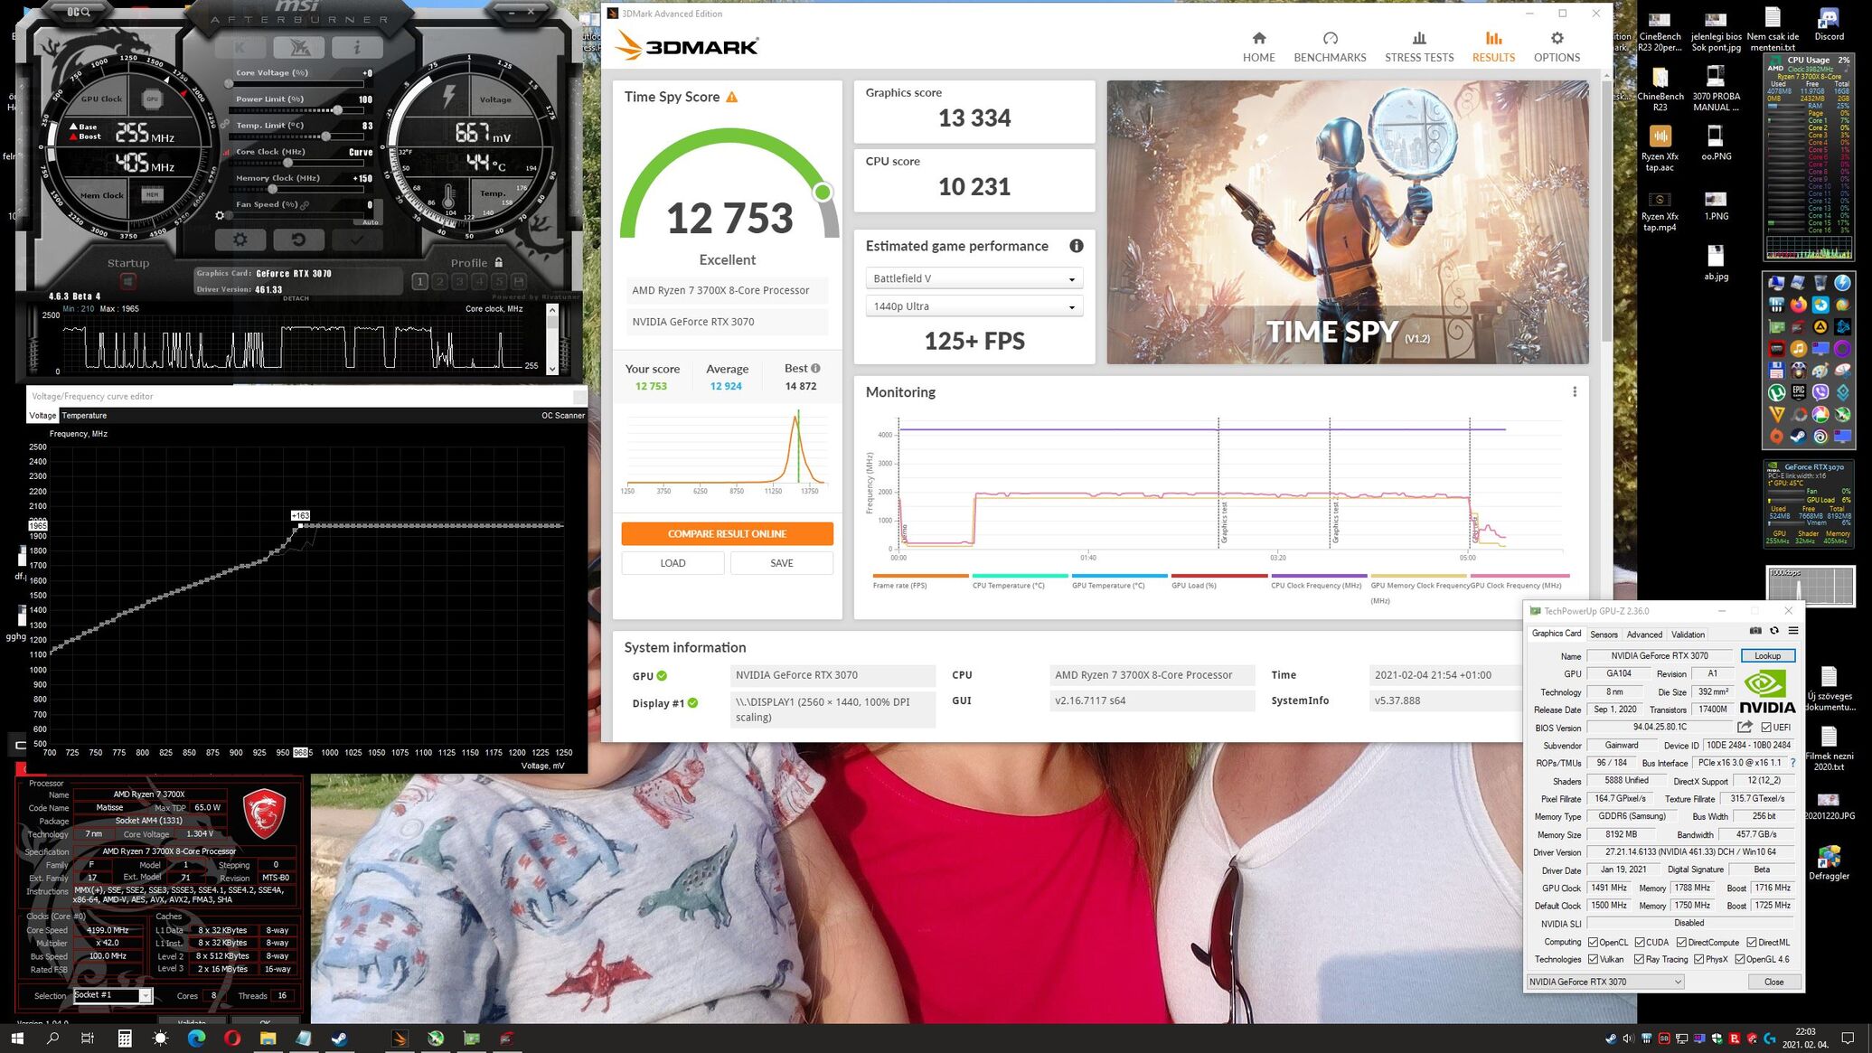
Task: Click the Lookup button in GPU-Z
Action: pyautogui.click(x=1767, y=656)
